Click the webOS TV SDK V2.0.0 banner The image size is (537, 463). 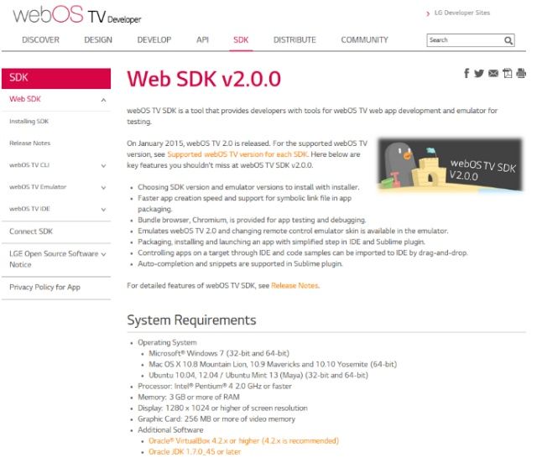pyautogui.click(x=451, y=164)
